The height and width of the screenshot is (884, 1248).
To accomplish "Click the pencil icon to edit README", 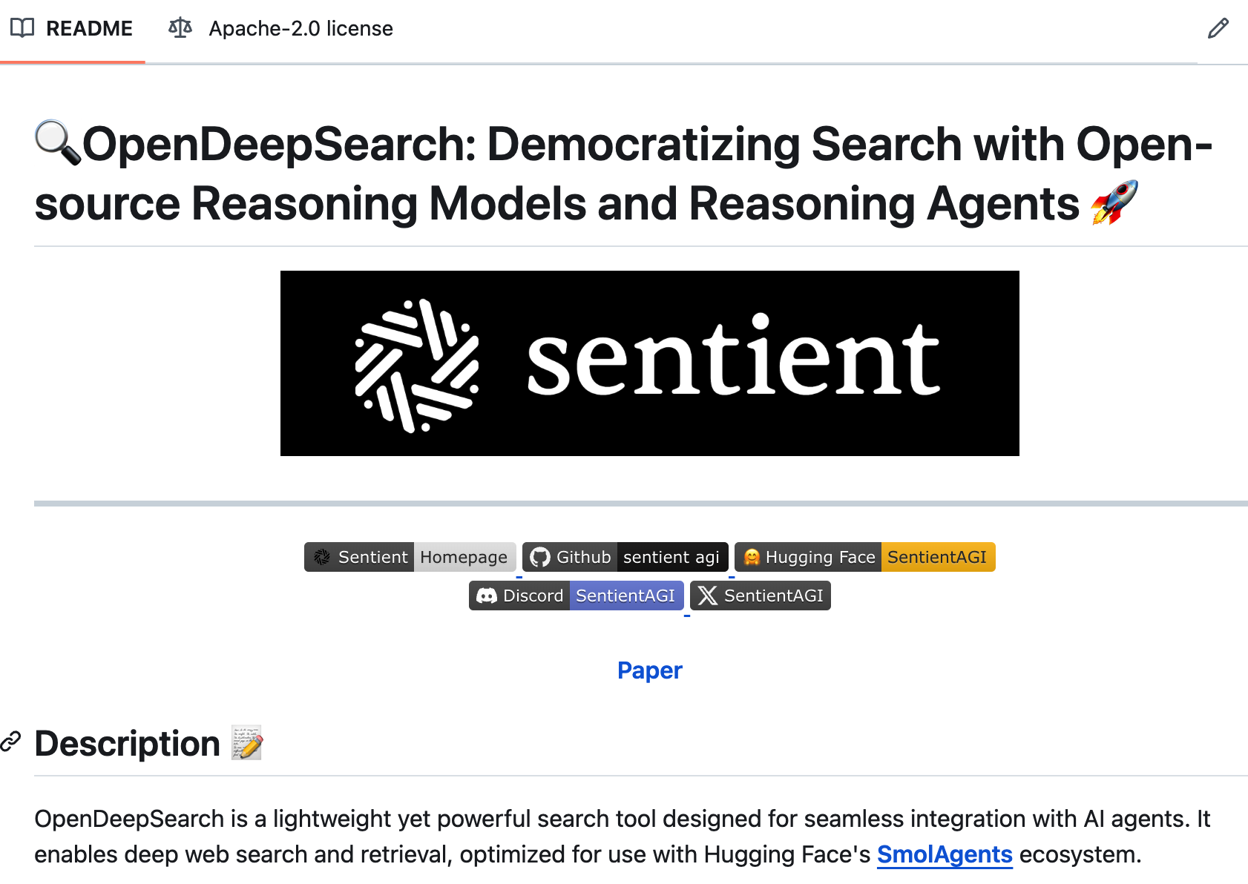I will point(1218,27).
